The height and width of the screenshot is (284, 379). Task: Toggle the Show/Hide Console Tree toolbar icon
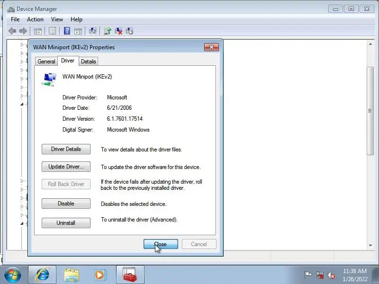coord(38,31)
